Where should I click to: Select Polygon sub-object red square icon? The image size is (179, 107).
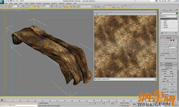[171, 40]
